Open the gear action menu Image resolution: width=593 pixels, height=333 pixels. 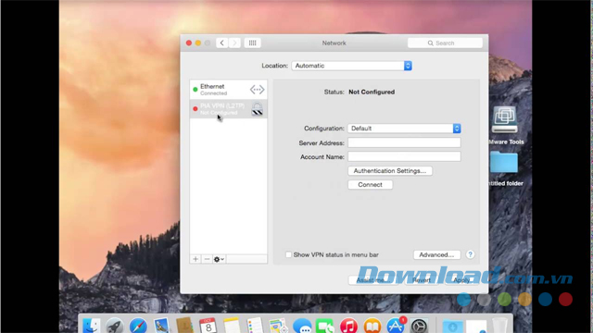click(x=219, y=259)
